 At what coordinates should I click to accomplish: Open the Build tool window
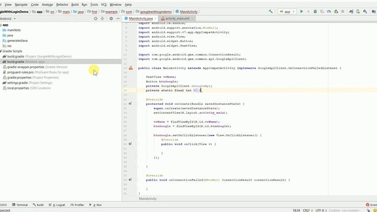point(38,205)
